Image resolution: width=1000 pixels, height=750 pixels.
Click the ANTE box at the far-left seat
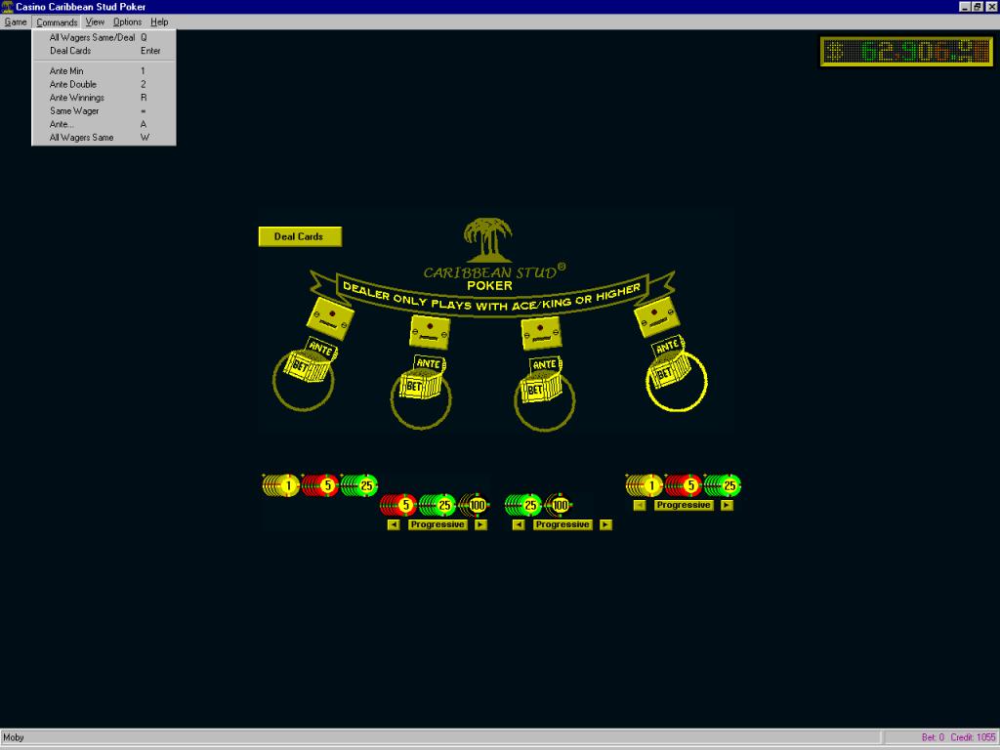322,348
